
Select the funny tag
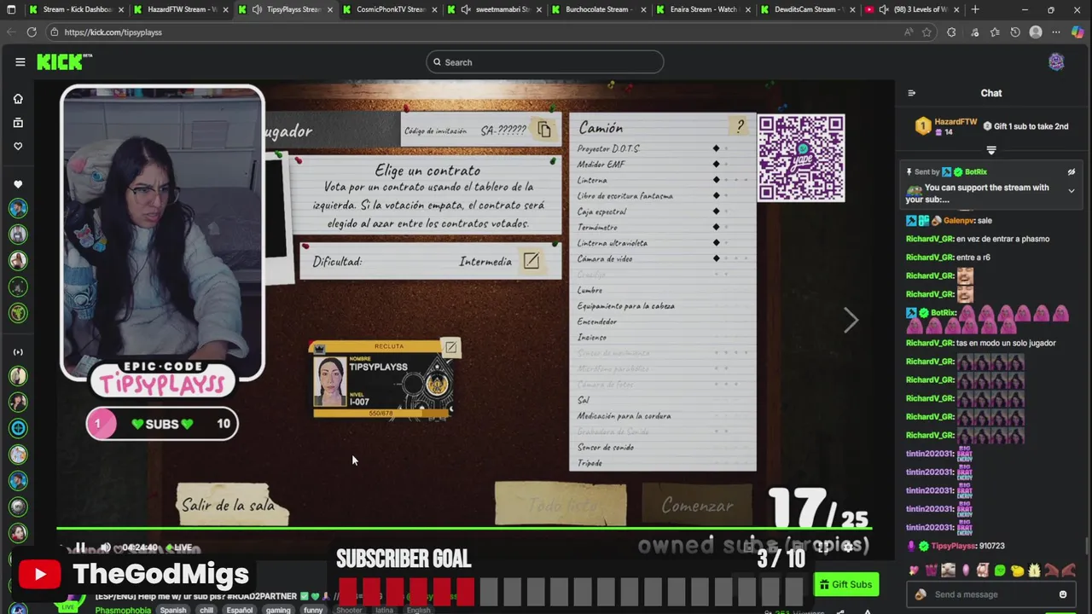313,610
